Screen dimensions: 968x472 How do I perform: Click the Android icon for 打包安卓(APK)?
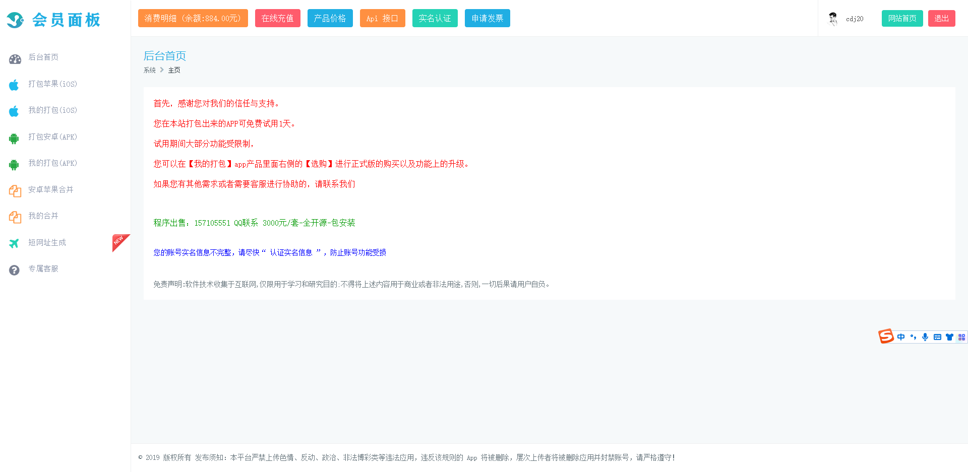pos(14,138)
